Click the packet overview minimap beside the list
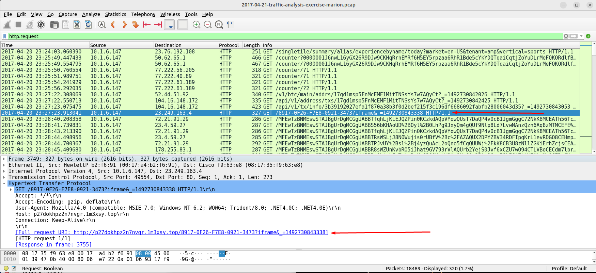The width and height of the screenshot is (596, 273). point(586,98)
